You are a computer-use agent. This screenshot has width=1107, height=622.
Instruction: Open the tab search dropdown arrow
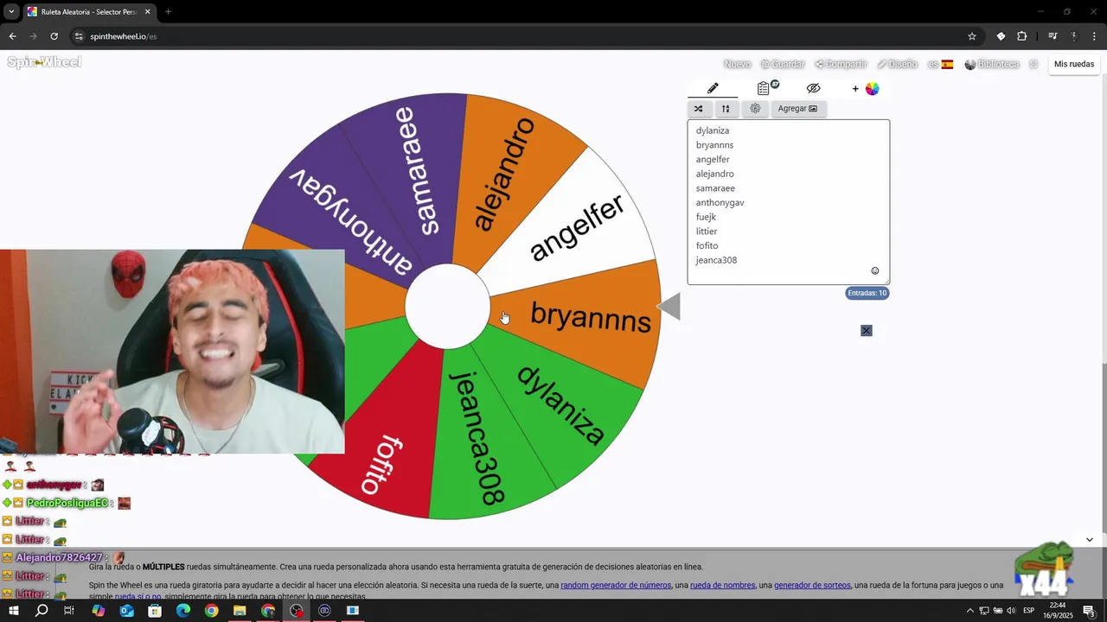[11, 11]
